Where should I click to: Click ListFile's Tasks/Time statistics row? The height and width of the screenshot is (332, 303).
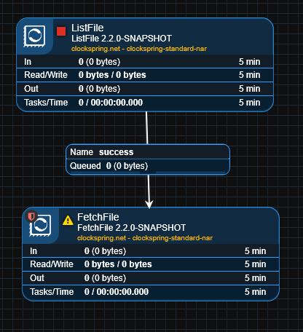145,103
